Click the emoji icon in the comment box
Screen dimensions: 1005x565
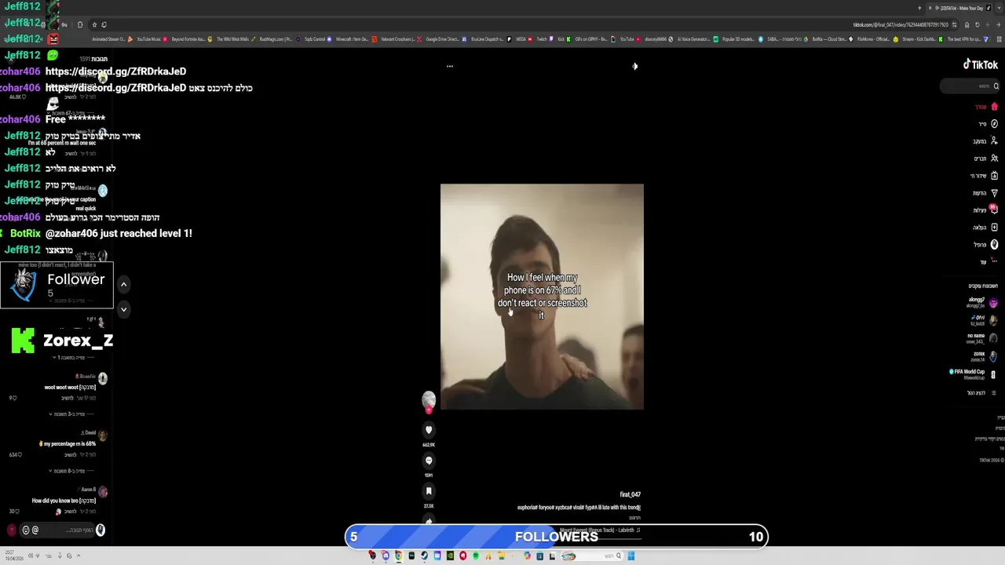tap(25, 530)
